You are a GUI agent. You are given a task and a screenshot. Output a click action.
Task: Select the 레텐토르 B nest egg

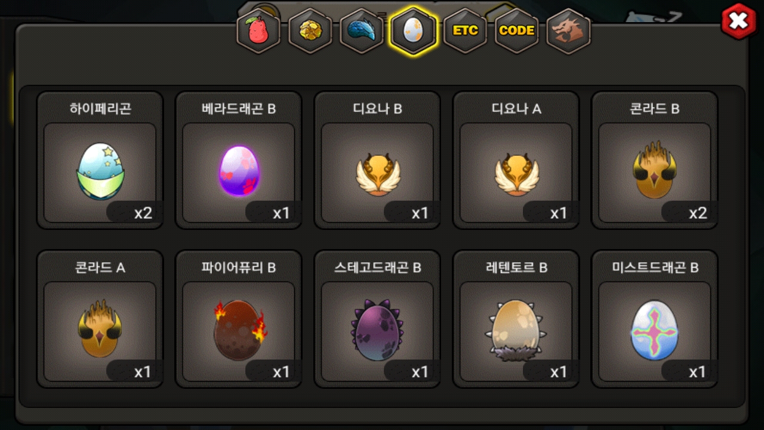[x=516, y=330]
